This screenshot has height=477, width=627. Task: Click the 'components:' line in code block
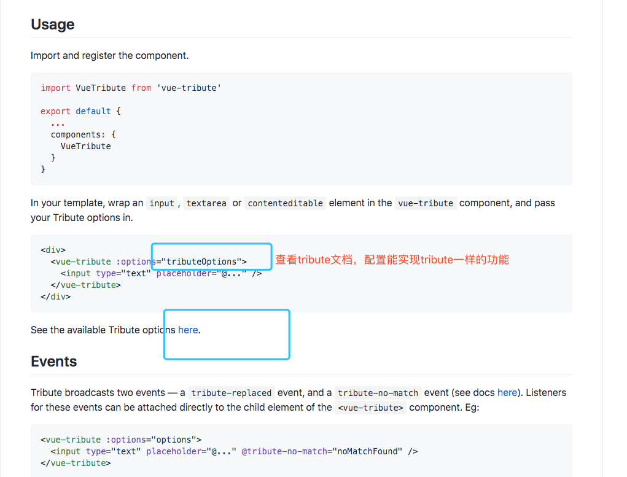tap(83, 134)
